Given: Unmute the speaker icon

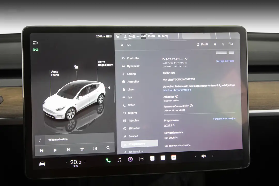Looking at the screenshot, I should tap(204, 156).
